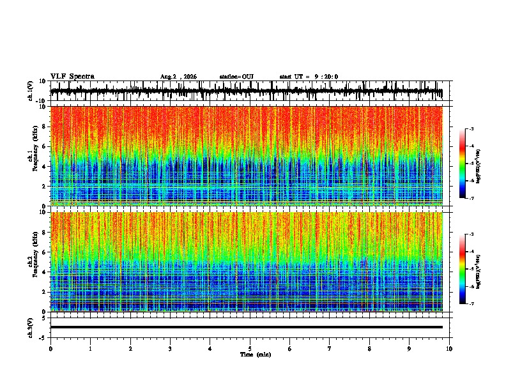Click the 'start UT = 9 :20: 0' text
This screenshot has height=391, width=506.
tap(309, 77)
